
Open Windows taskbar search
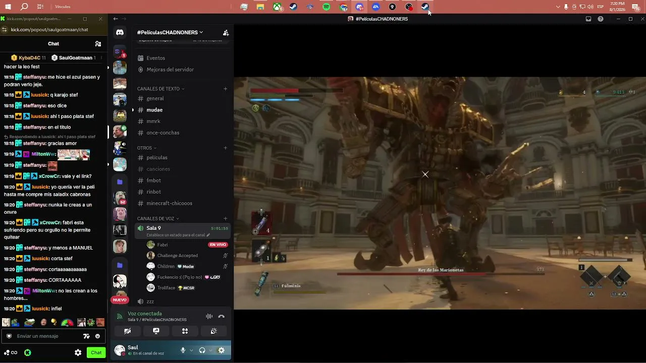click(24, 7)
